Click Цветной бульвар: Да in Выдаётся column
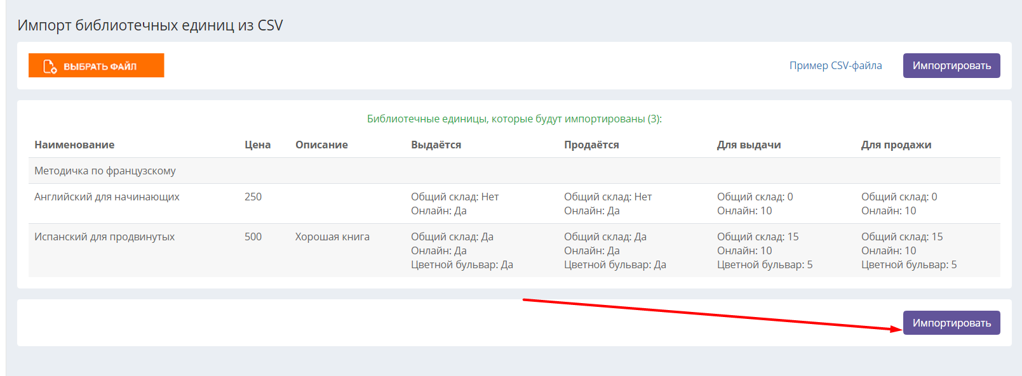 (x=462, y=264)
